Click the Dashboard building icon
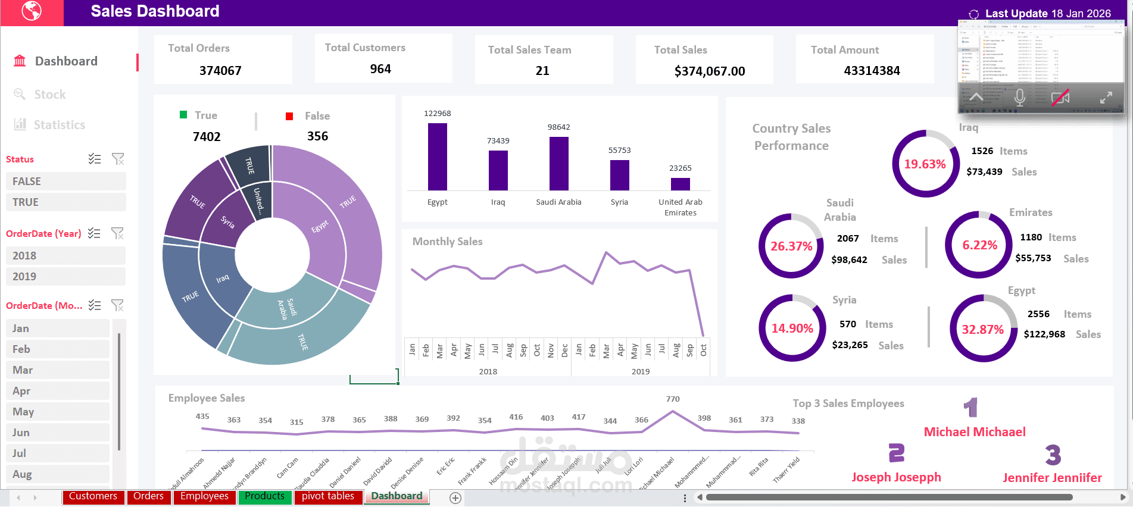Screen dimensions: 1133x507 [x=20, y=61]
